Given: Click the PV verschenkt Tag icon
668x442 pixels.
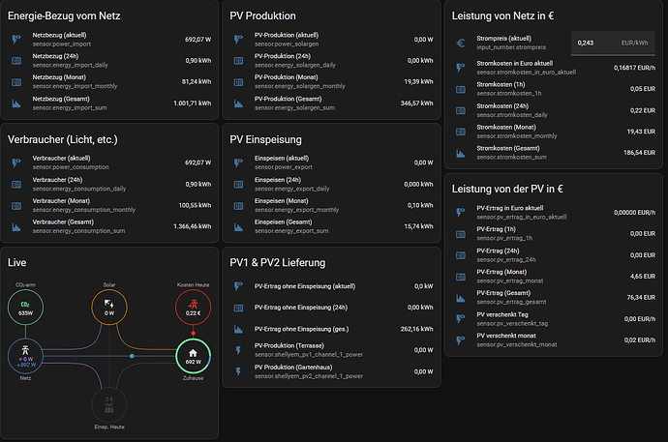Looking at the screenshot, I should coord(461,319).
